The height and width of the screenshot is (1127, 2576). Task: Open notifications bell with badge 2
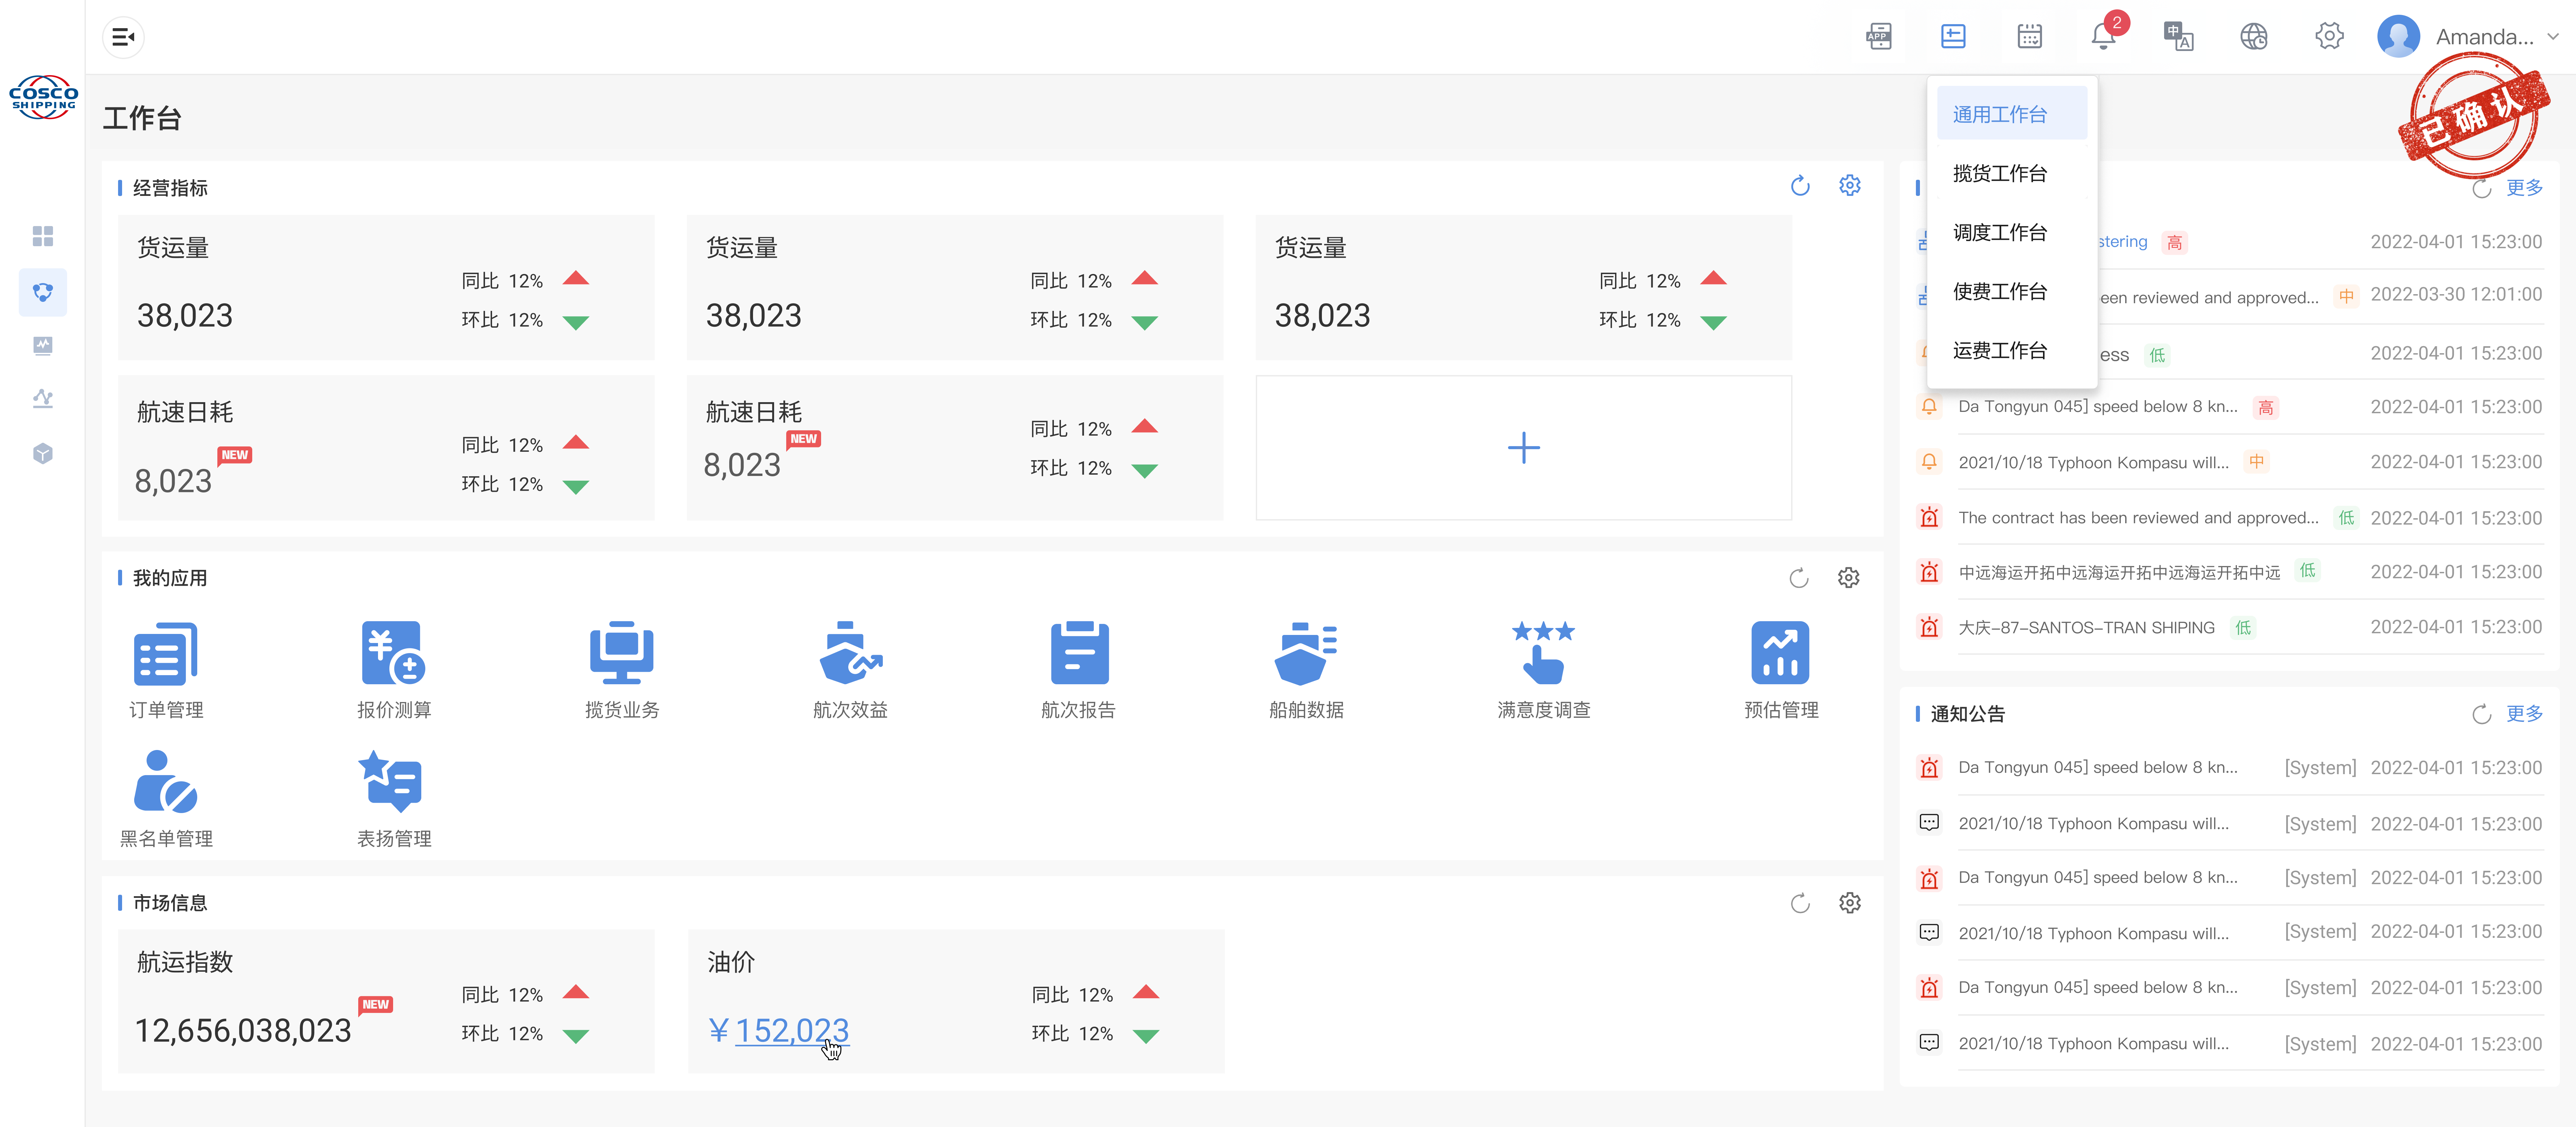tap(2104, 36)
